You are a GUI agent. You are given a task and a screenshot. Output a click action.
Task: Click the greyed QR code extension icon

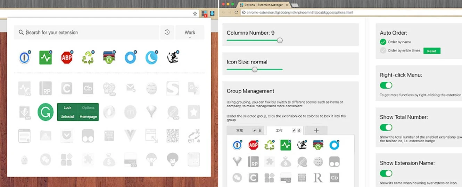[173, 135]
